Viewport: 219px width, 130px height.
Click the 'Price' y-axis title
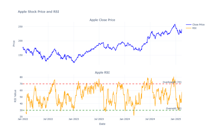coord(14,44)
